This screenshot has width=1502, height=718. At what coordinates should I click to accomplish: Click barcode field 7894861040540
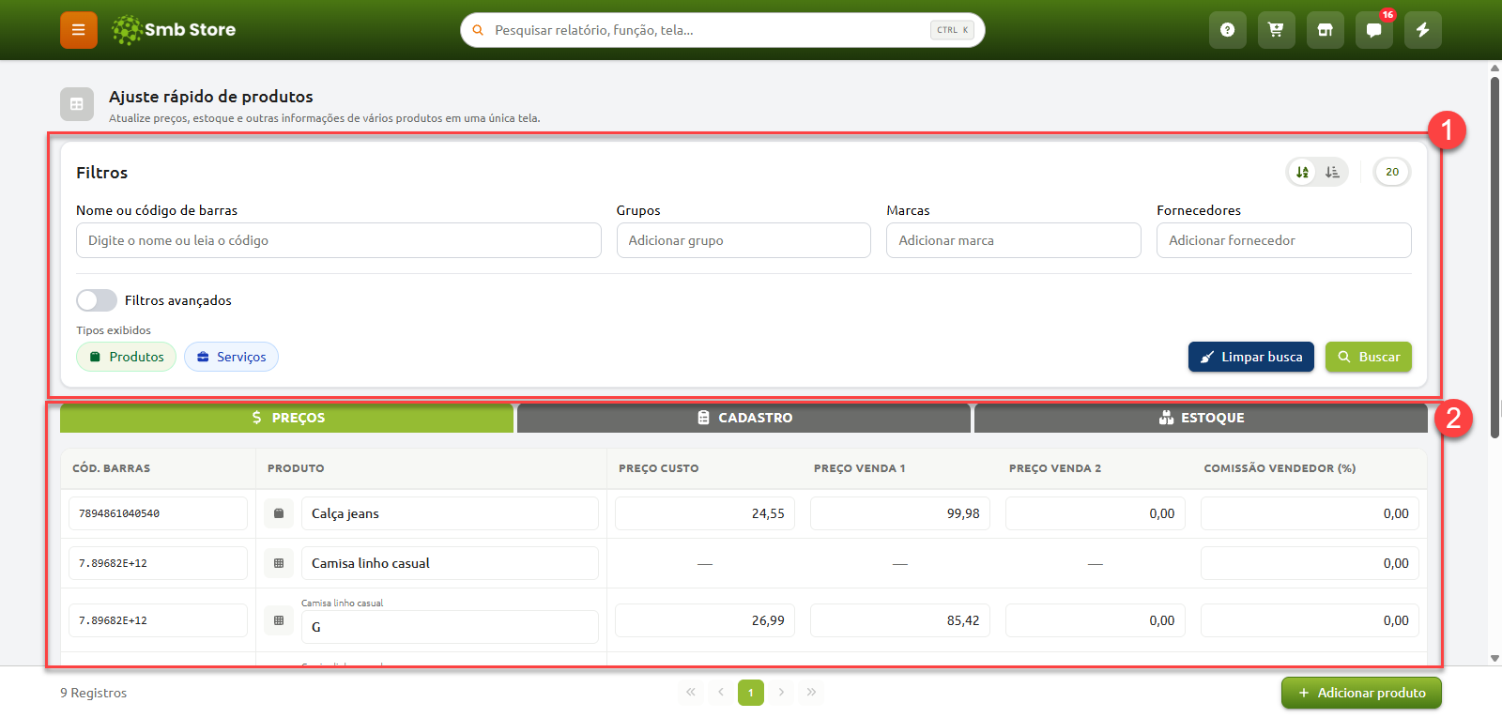158,513
